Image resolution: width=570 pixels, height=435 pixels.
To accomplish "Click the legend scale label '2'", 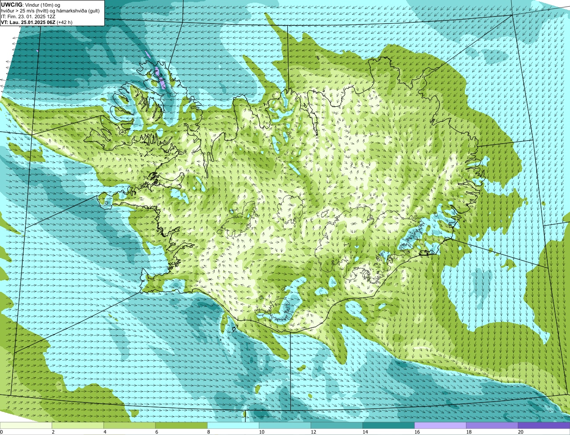I will point(53,432).
